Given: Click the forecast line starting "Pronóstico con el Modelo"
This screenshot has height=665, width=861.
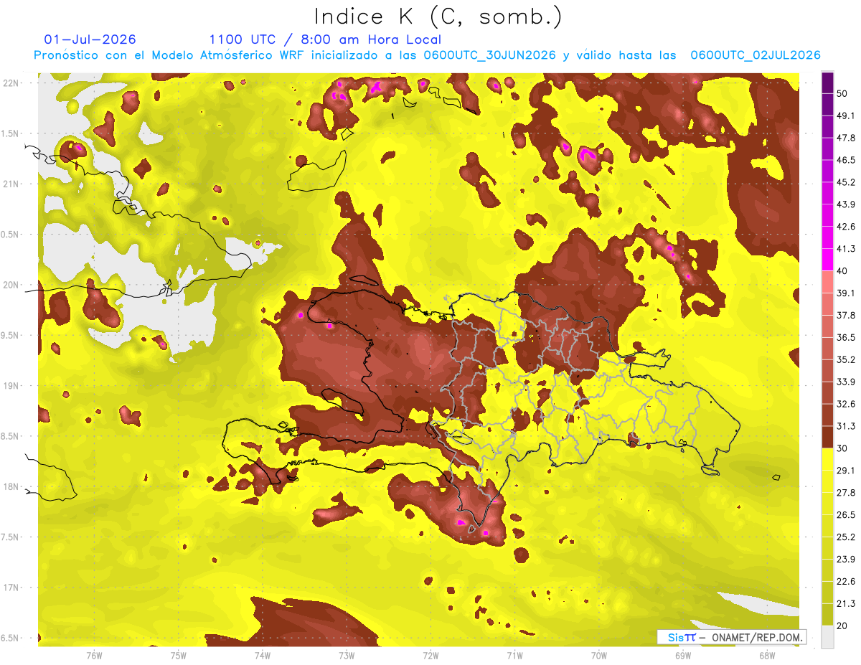Looking at the screenshot, I should tap(427, 55).
